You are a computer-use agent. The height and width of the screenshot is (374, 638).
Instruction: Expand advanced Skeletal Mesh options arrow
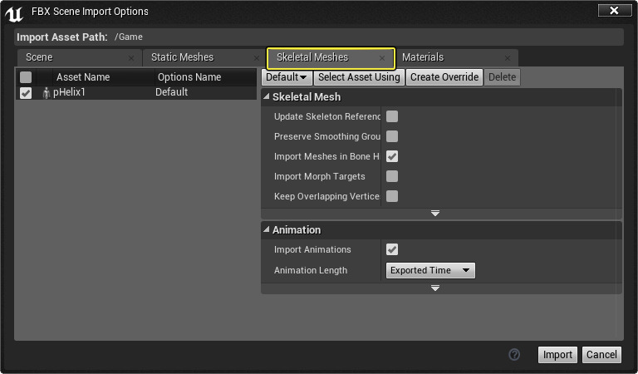(x=434, y=214)
